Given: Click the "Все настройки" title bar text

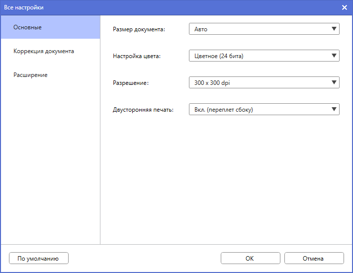Looking at the screenshot, I should [x=24, y=7].
